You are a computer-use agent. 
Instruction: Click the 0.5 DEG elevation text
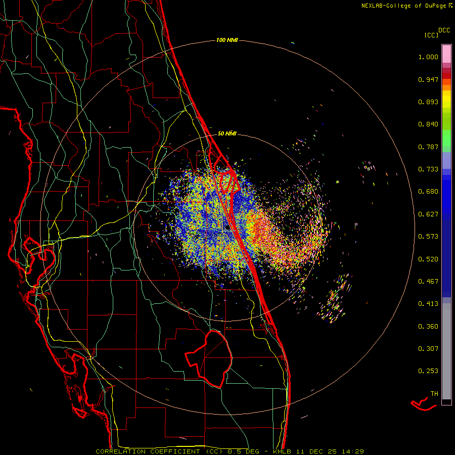coord(244,451)
